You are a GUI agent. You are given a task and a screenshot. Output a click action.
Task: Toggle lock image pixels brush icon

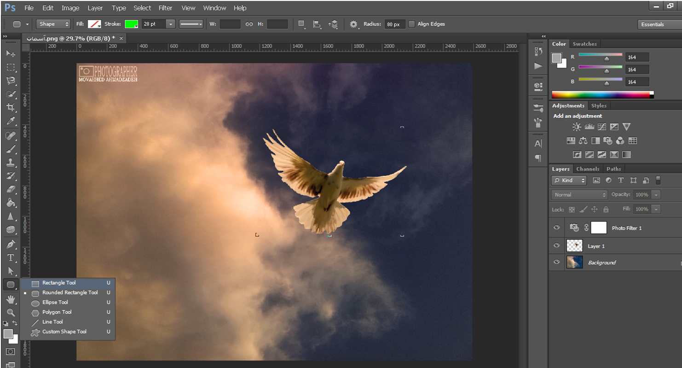pos(583,209)
